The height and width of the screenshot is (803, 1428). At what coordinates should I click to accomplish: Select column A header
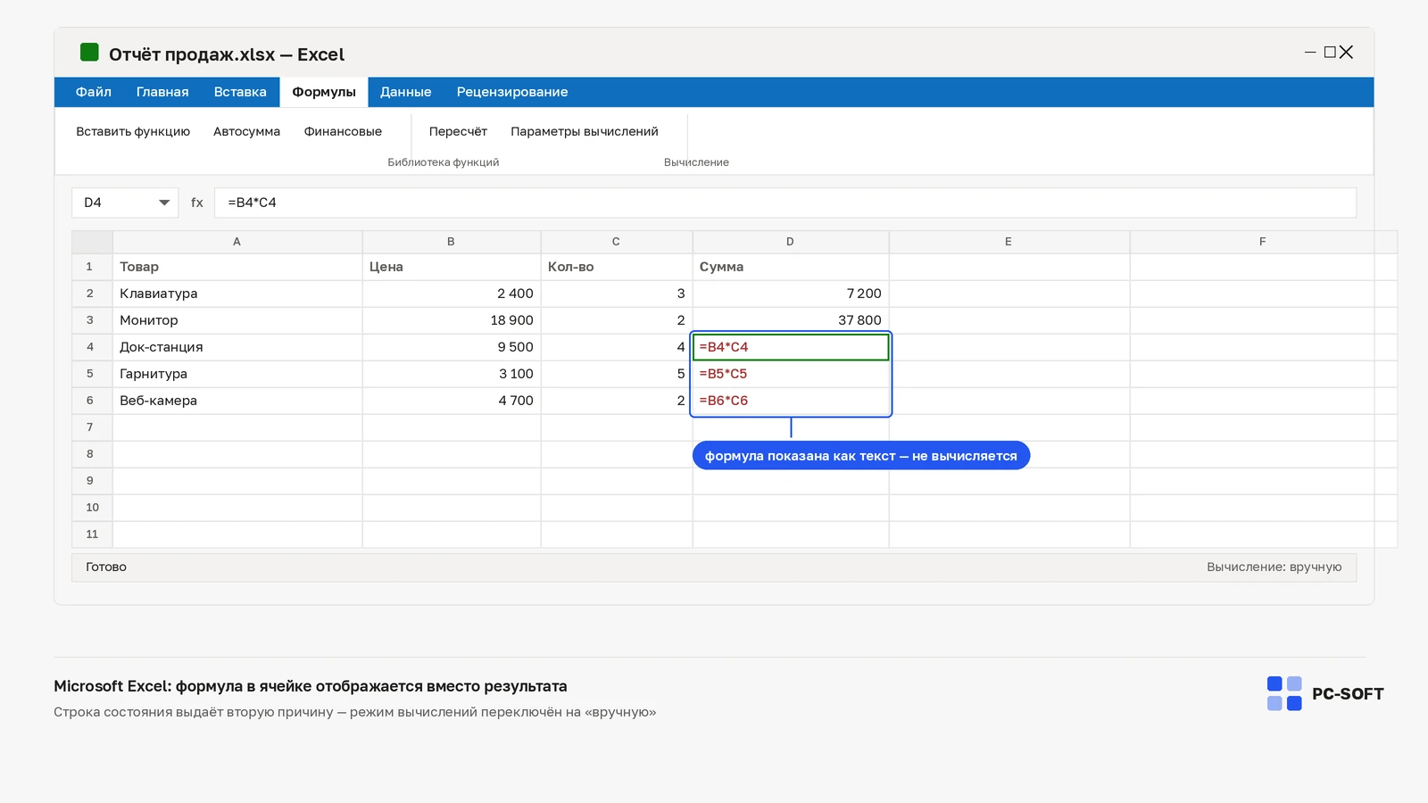237,242
